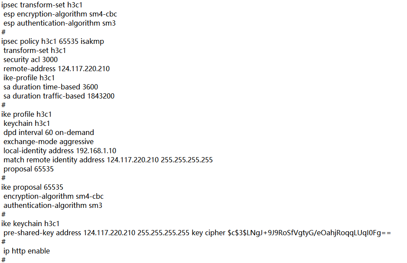Click the "ike profile h3c1" header line

(26, 114)
